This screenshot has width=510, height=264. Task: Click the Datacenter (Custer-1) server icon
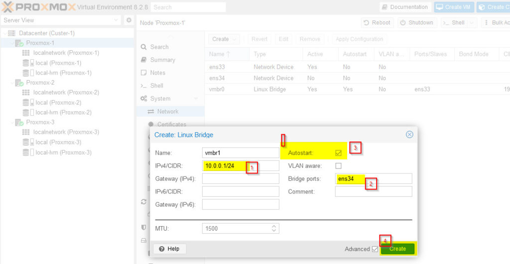(x=12, y=33)
